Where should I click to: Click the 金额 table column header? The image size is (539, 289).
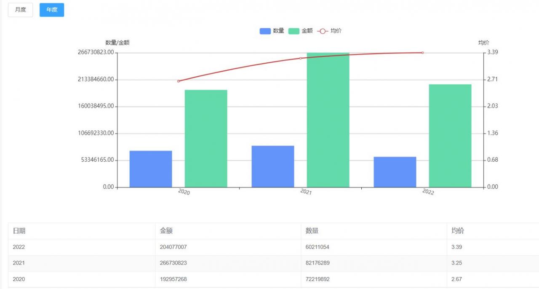click(x=166, y=231)
